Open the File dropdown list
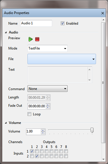The image size is (108, 164). point(62,59)
